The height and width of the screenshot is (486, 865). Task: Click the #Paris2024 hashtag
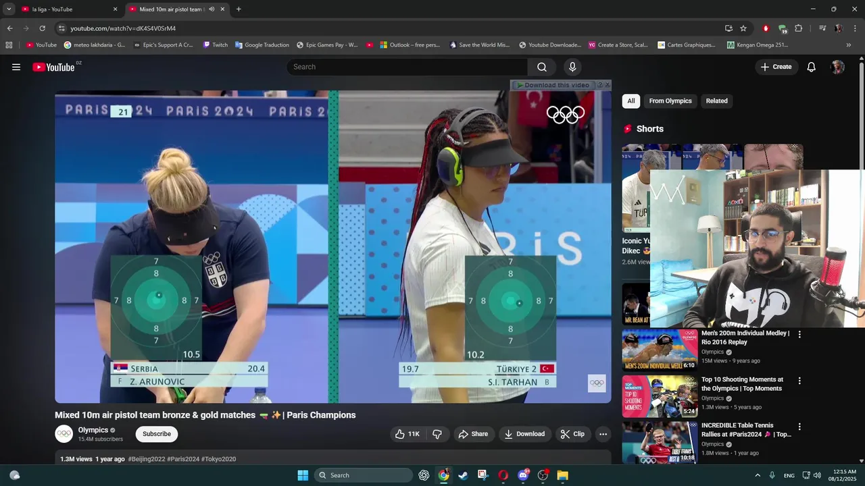coord(183,459)
